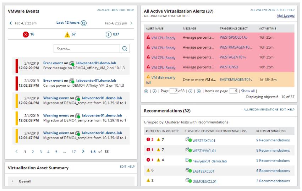Click the search magnifier button
Screen dimensions: 302x191
(x=125, y=49)
